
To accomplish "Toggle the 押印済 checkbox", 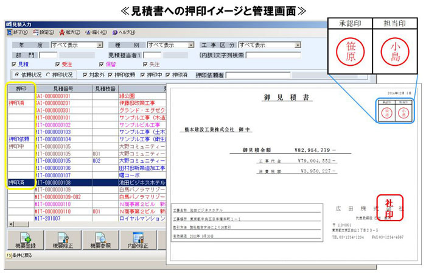I will (168, 75).
